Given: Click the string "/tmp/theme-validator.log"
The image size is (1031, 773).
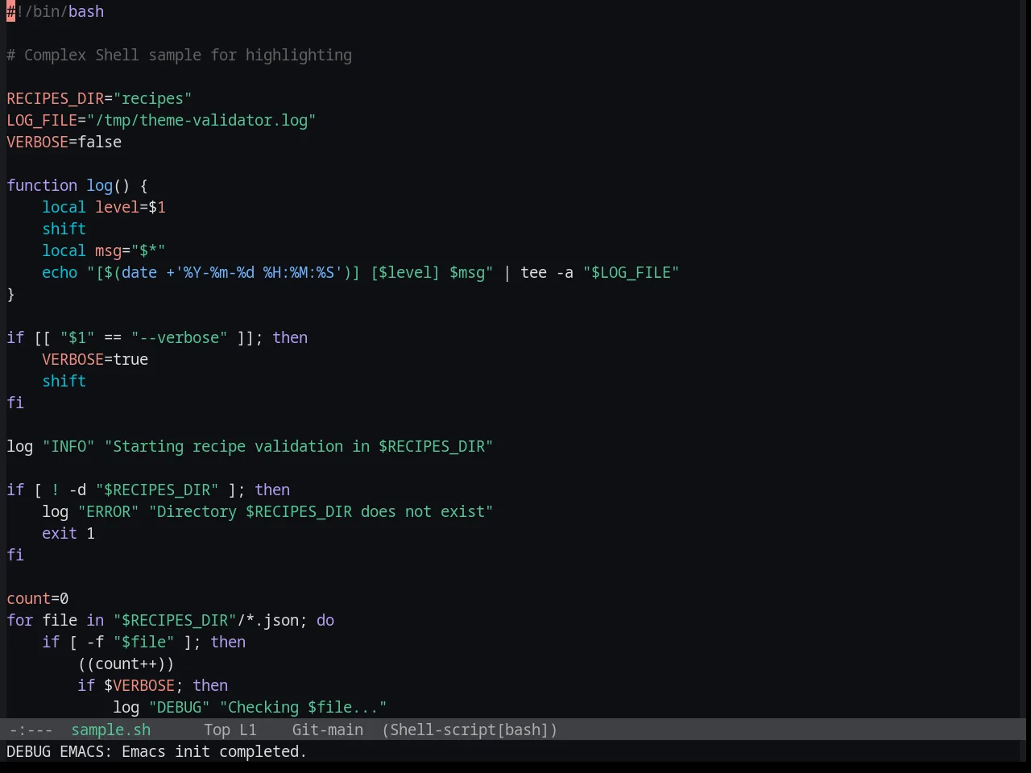Looking at the screenshot, I should (x=201, y=120).
